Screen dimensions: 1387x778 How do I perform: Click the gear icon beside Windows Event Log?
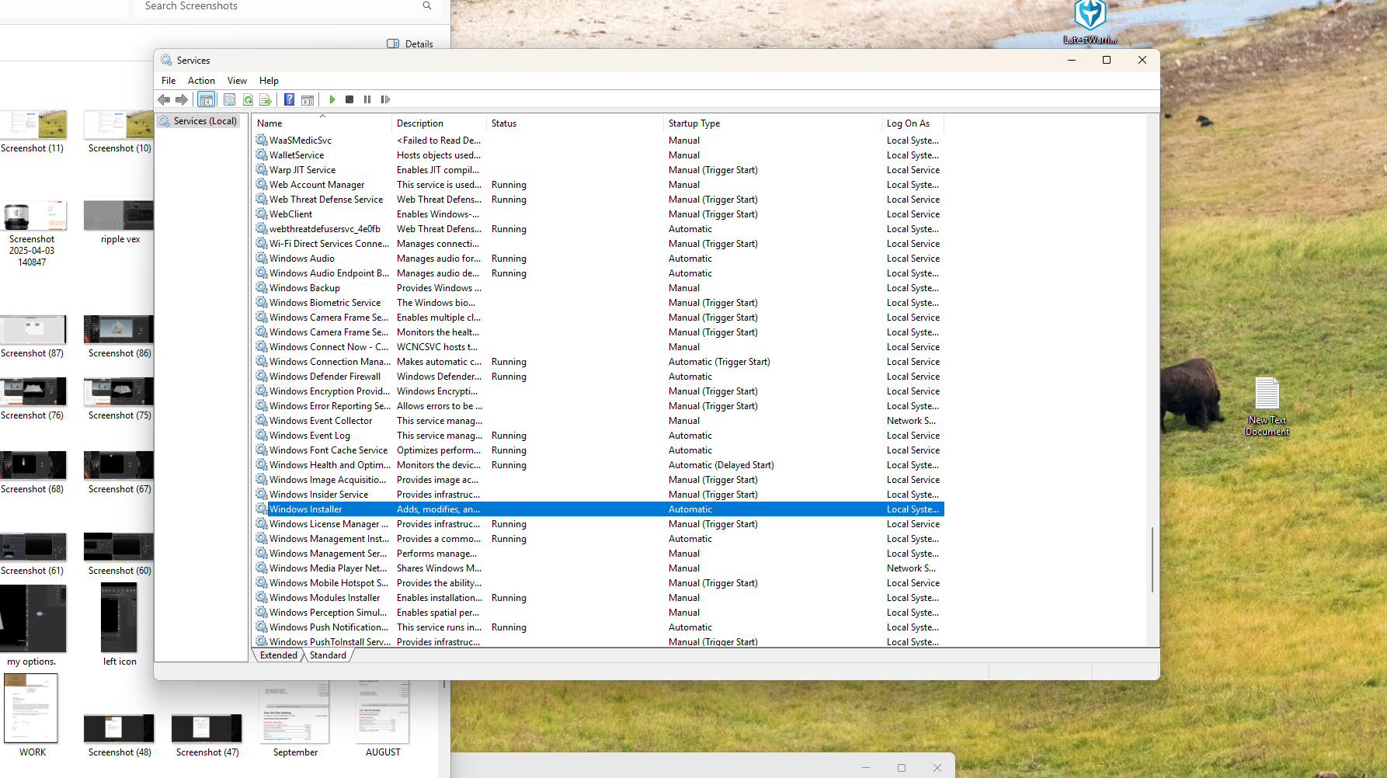(x=262, y=436)
